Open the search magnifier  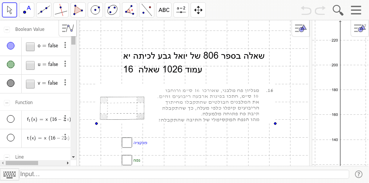click(338, 10)
